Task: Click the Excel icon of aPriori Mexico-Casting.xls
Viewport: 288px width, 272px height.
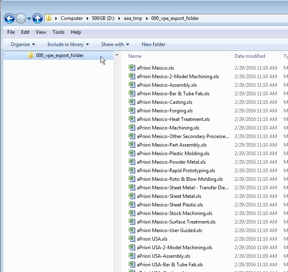Action: (x=132, y=102)
